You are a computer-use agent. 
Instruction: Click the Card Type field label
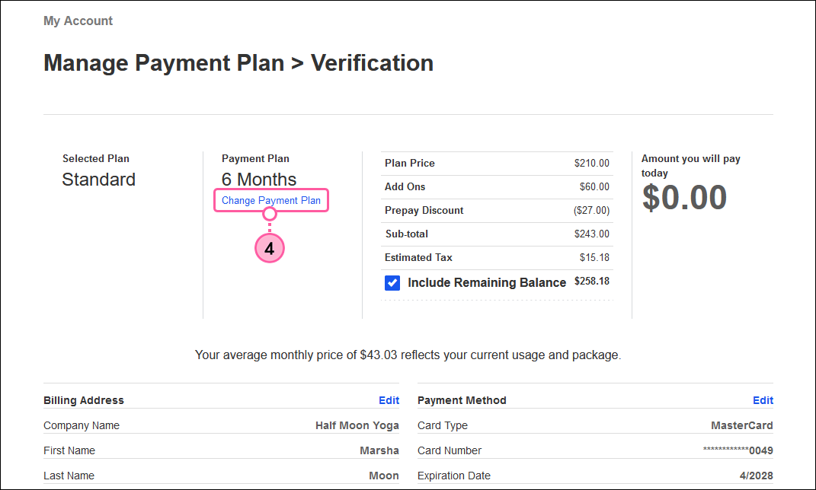[x=443, y=425]
